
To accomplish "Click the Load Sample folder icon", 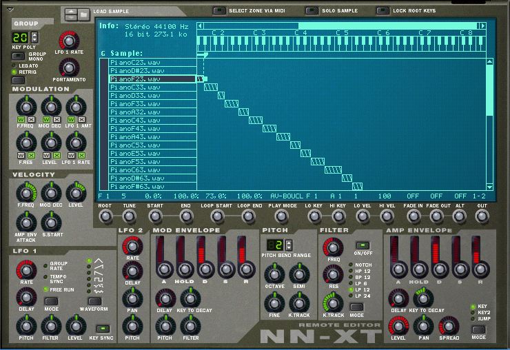I will coord(83,14).
